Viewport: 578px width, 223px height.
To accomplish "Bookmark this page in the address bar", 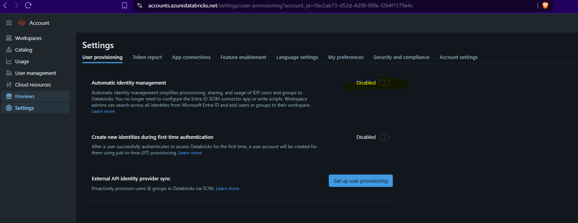I will [x=125, y=5].
